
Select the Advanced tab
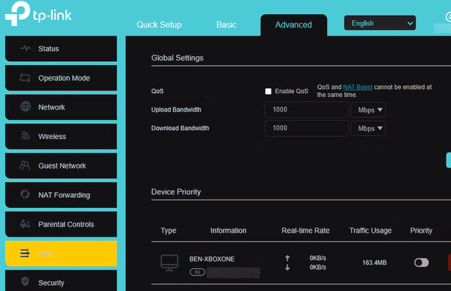[x=294, y=25]
